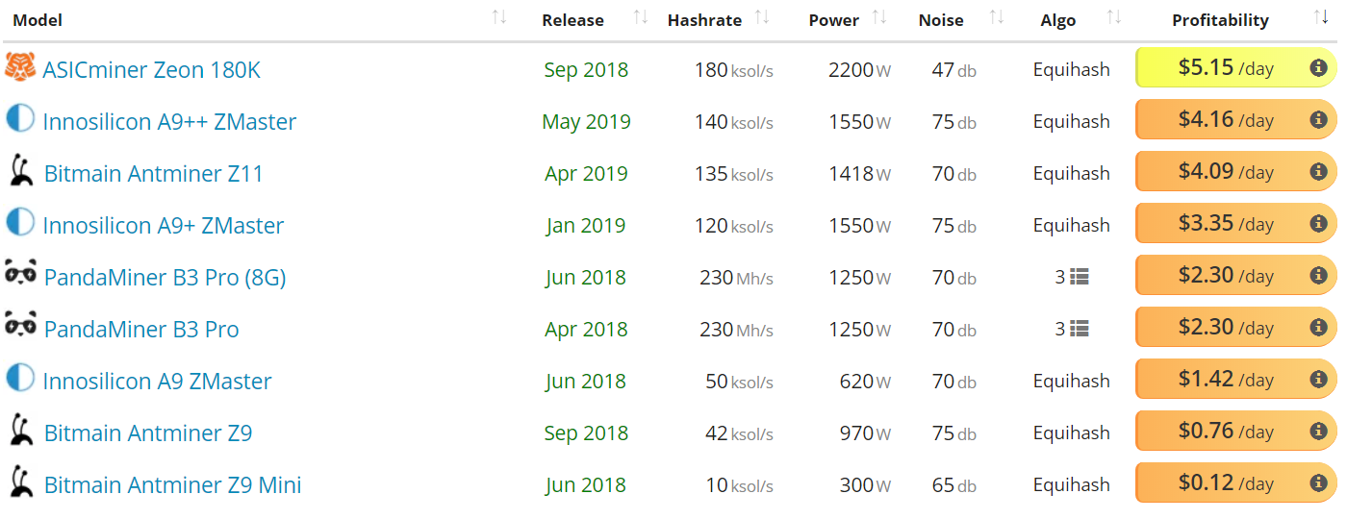The image size is (1347, 519).
Task: Click the Release column header label
Action: [x=572, y=19]
